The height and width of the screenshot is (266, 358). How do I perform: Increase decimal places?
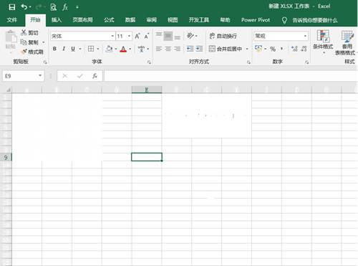tap(294, 49)
